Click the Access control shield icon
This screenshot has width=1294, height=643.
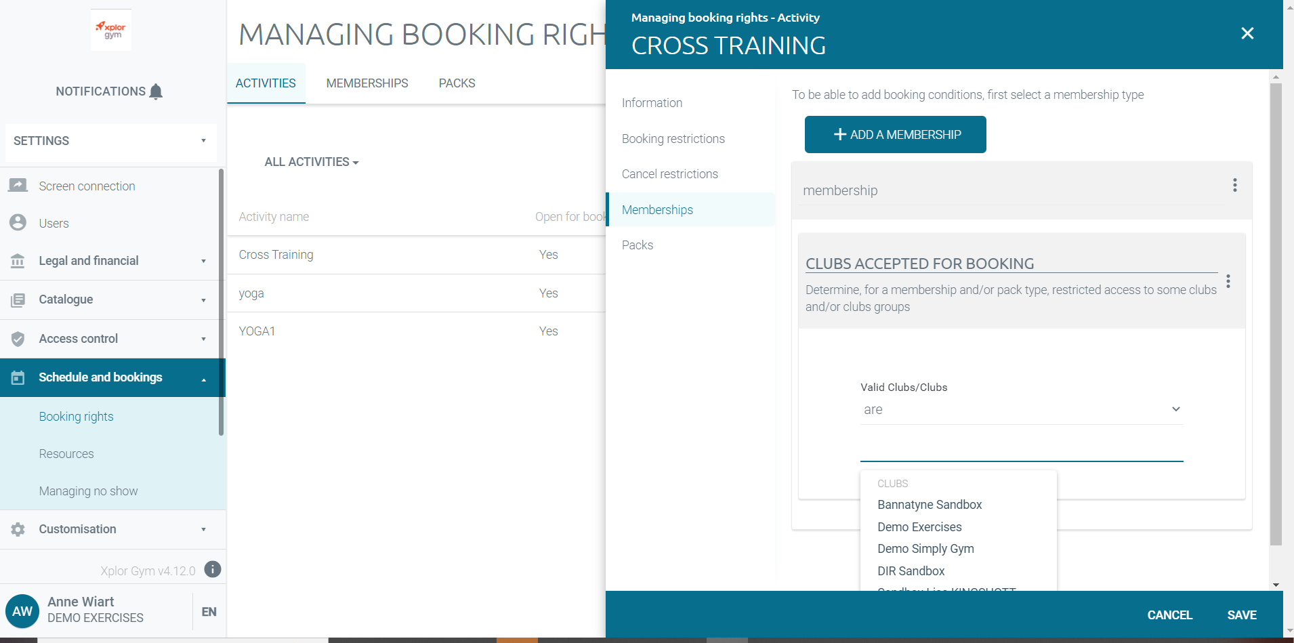pos(18,339)
